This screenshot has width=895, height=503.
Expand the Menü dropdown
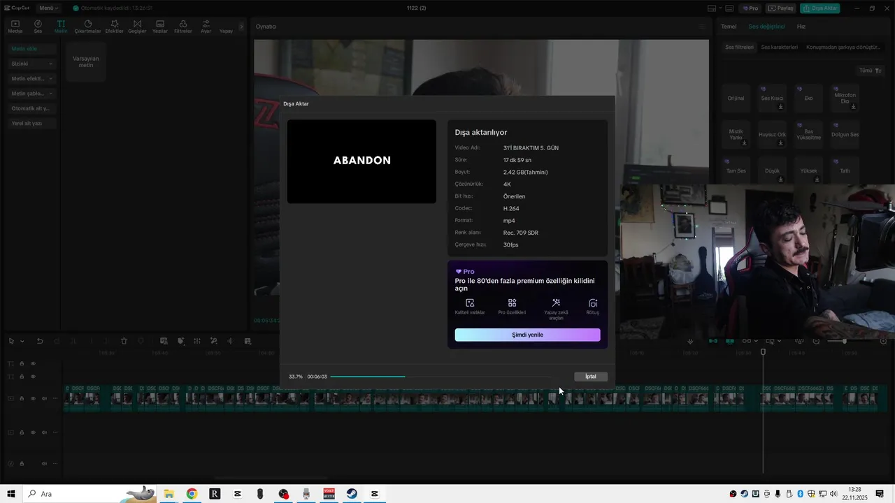pyautogui.click(x=48, y=8)
